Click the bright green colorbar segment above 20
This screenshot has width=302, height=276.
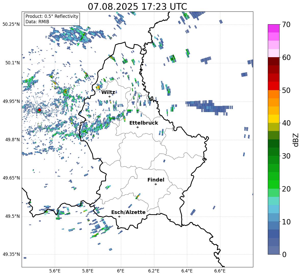pyautogui.click(x=274, y=184)
